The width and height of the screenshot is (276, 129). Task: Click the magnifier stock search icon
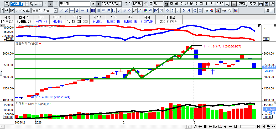pos(32,4)
